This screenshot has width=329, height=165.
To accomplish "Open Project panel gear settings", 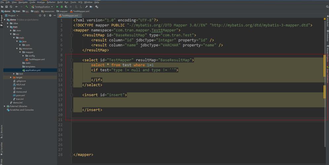I will 50,16.
